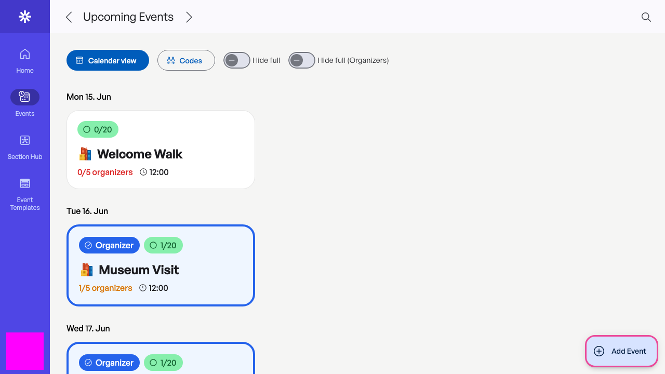Switch to Calendar view

click(x=108, y=60)
